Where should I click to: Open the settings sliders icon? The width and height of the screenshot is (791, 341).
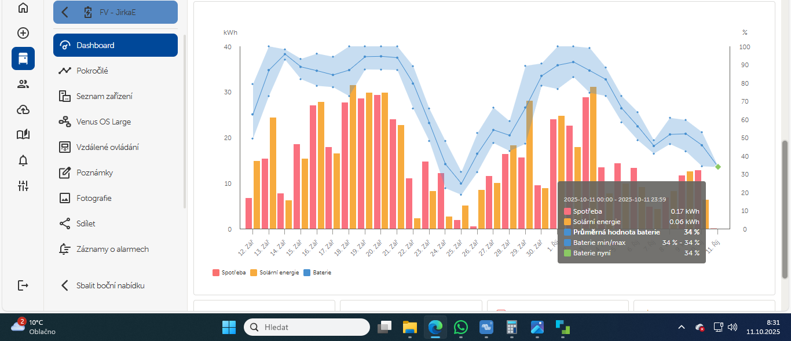tap(23, 186)
